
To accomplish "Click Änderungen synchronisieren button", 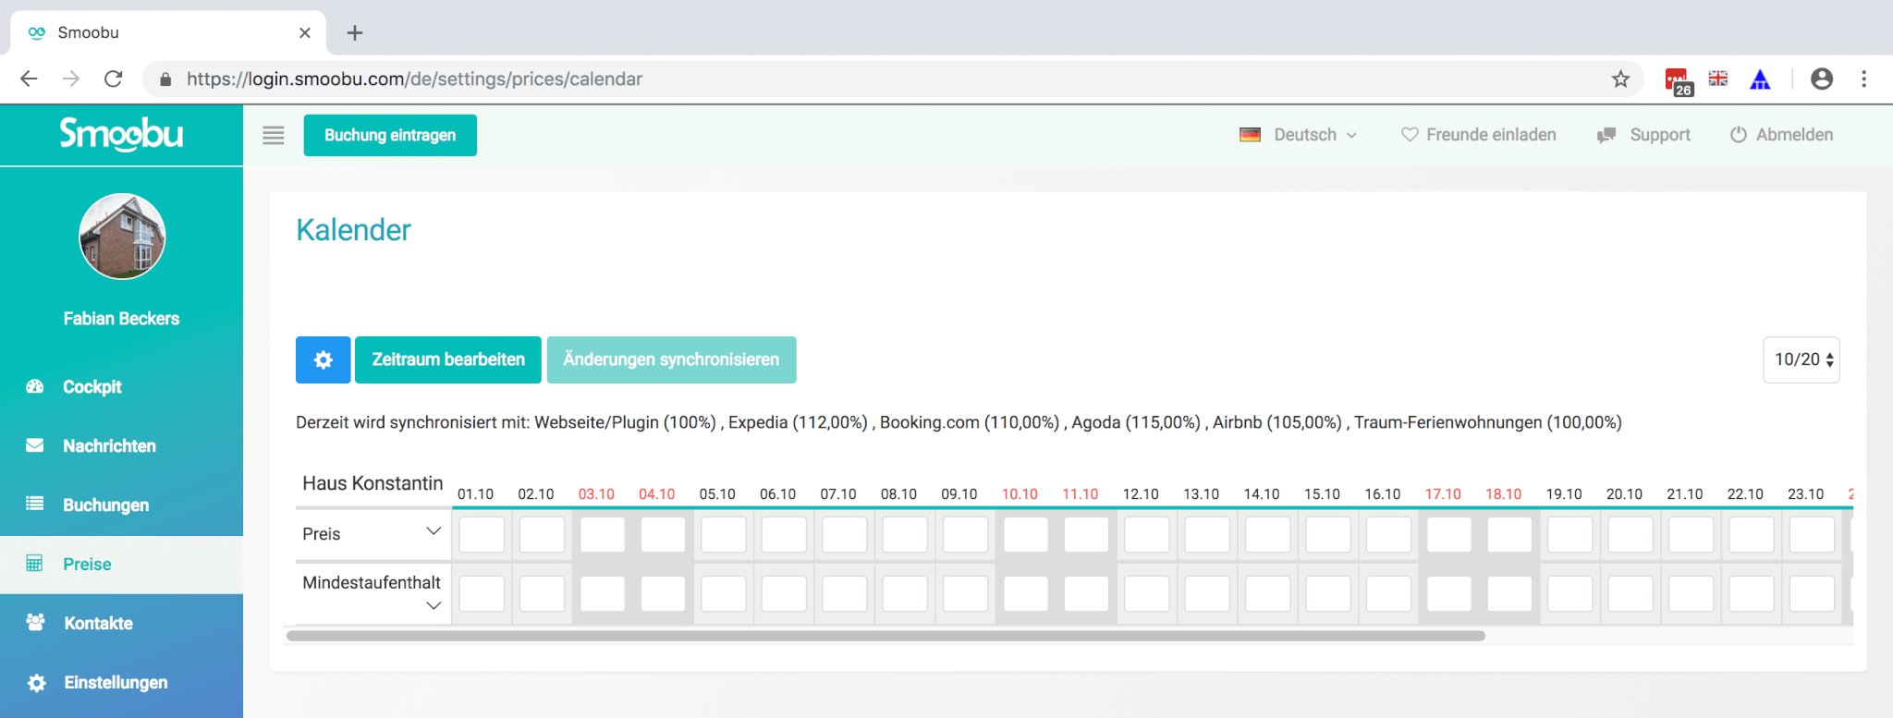I will [671, 359].
